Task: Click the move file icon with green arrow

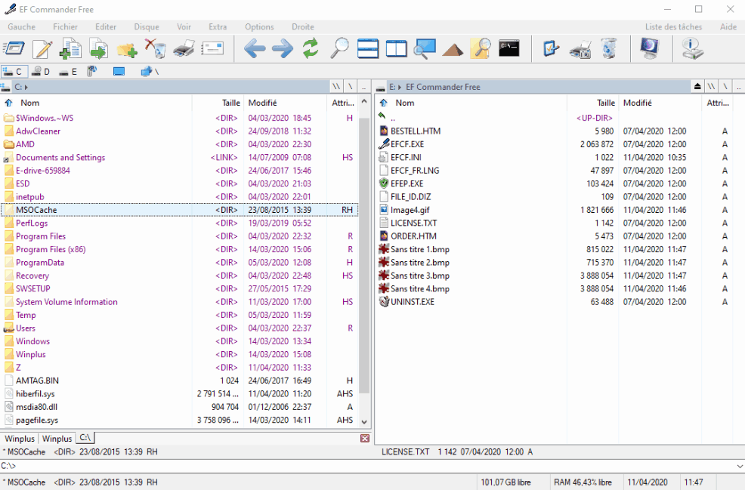Action: coord(99,48)
